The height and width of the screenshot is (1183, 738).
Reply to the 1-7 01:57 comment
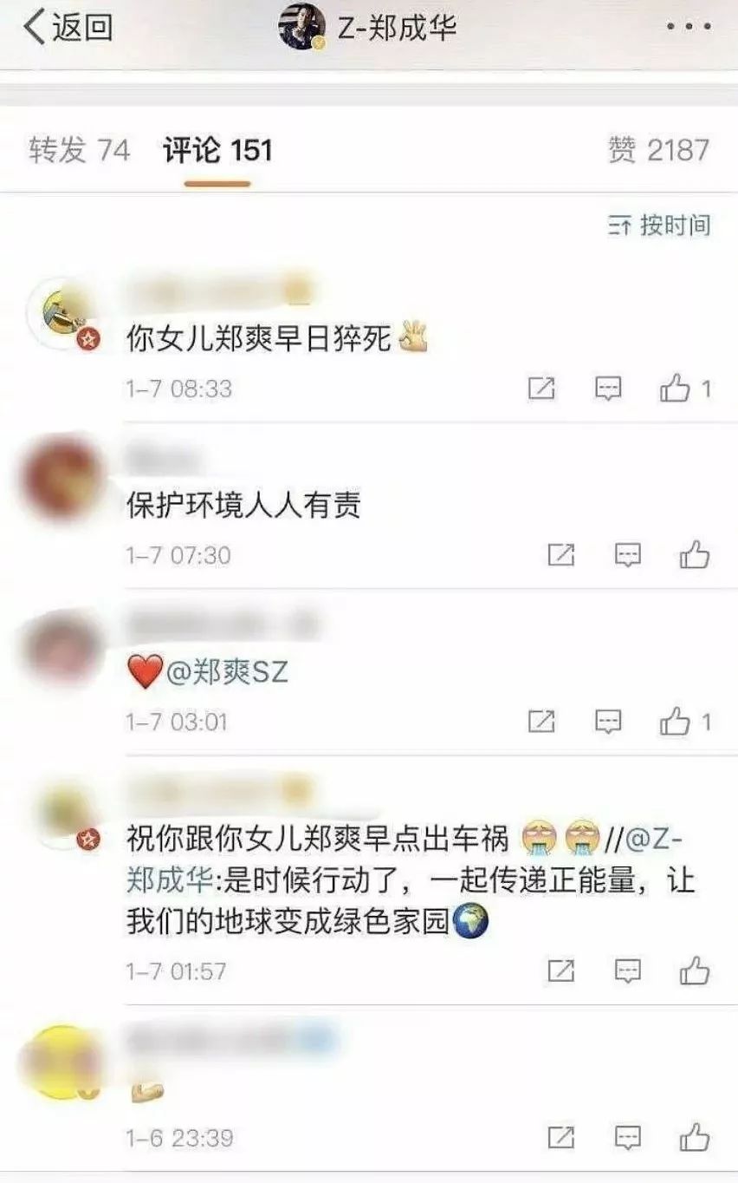(628, 971)
